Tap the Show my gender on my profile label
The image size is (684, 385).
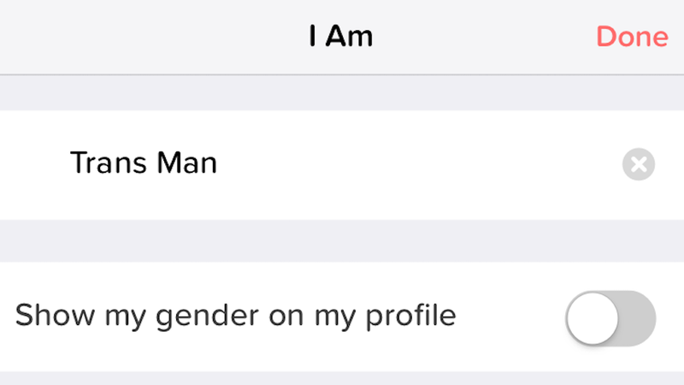coord(236,316)
